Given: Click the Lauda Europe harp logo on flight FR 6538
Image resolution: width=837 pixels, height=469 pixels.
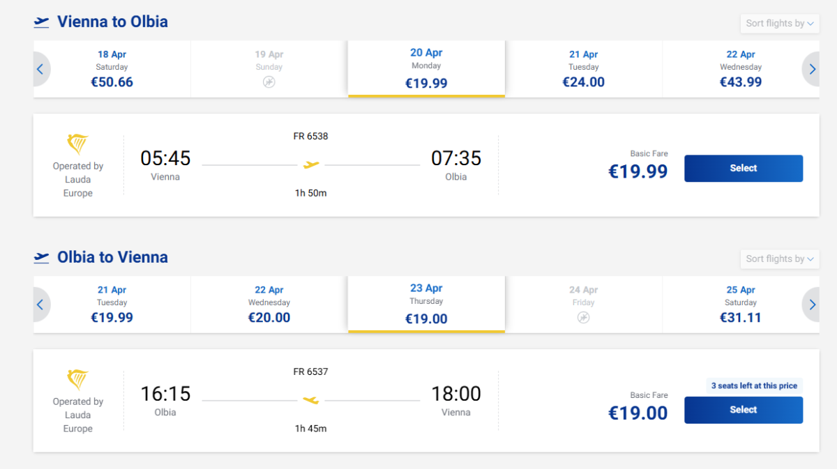Looking at the screenshot, I should [77, 144].
